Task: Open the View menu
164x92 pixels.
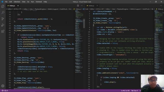Action: click(x=24, y=2)
